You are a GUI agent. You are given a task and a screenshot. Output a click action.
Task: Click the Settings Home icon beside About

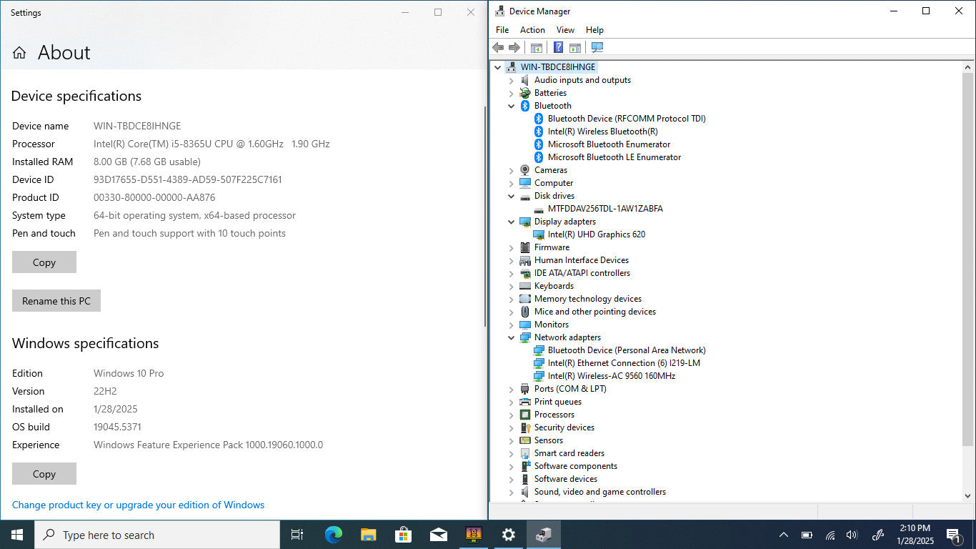(x=19, y=53)
